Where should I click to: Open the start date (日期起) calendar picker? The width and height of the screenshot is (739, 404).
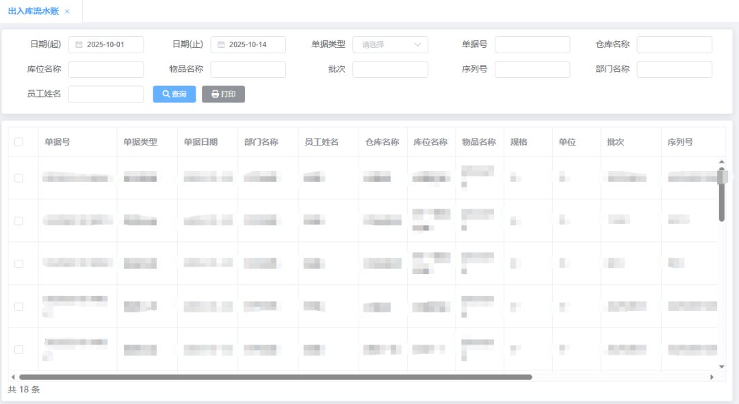click(79, 44)
